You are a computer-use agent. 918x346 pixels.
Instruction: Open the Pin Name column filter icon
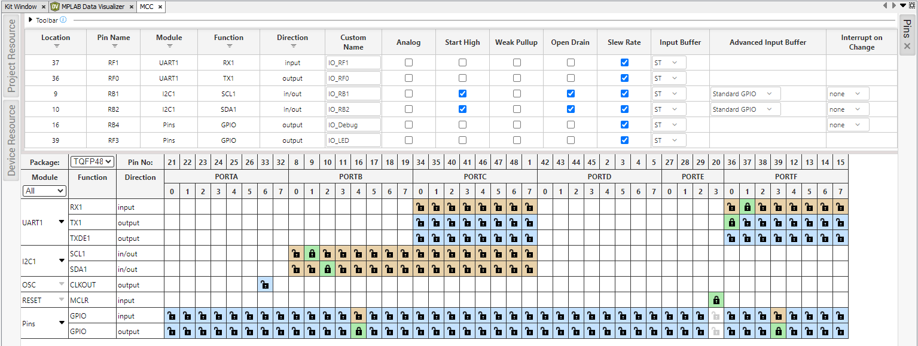point(114,46)
